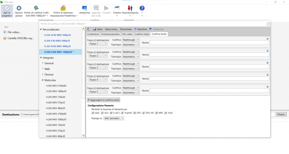The image size is (289, 154).
Task: Select preset H.265 MKV 576p25
Action: [56, 102]
